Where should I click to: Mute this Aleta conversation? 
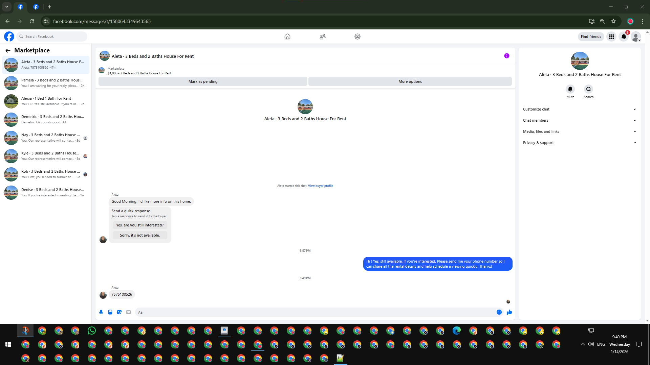click(x=570, y=89)
